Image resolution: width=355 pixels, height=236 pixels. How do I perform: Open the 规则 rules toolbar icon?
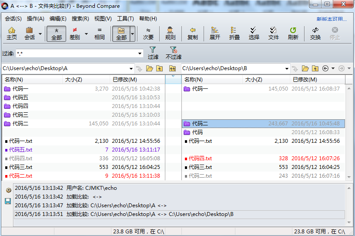click(x=170, y=34)
